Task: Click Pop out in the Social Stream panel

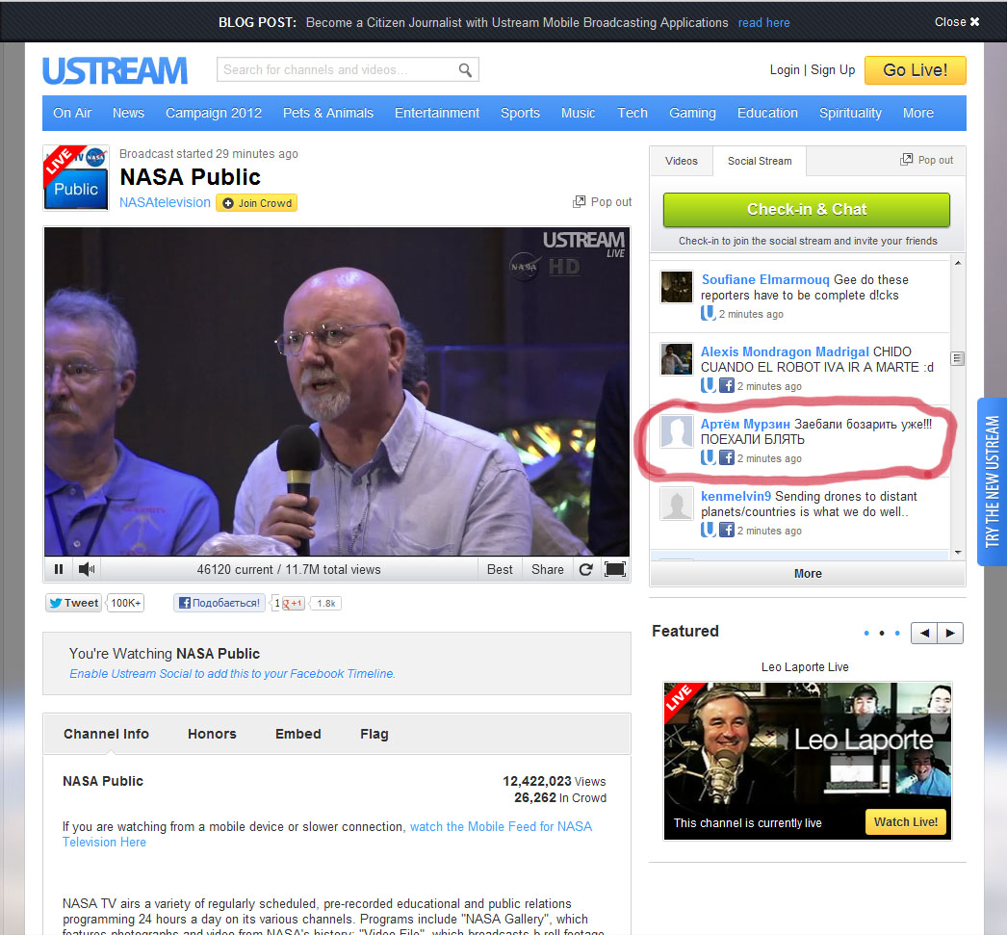Action: 927,160
